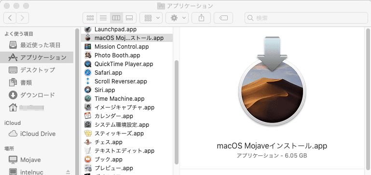Select the QuickTime Player.app file name
The image size is (371, 175).
coord(124,64)
